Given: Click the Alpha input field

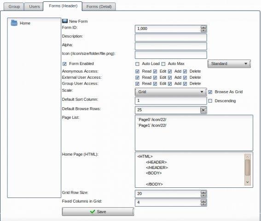Looking at the screenshot, I should point(171,46).
